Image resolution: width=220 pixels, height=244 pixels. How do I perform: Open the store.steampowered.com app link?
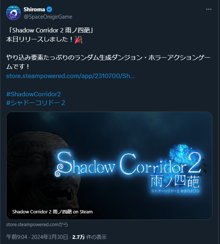[x=70, y=76]
